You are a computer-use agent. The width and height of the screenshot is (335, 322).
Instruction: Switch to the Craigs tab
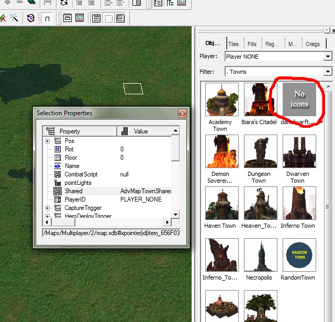[x=312, y=44]
